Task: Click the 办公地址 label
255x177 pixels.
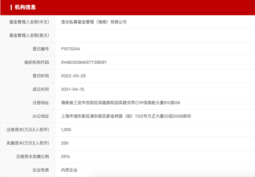Action: (x=41, y=116)
